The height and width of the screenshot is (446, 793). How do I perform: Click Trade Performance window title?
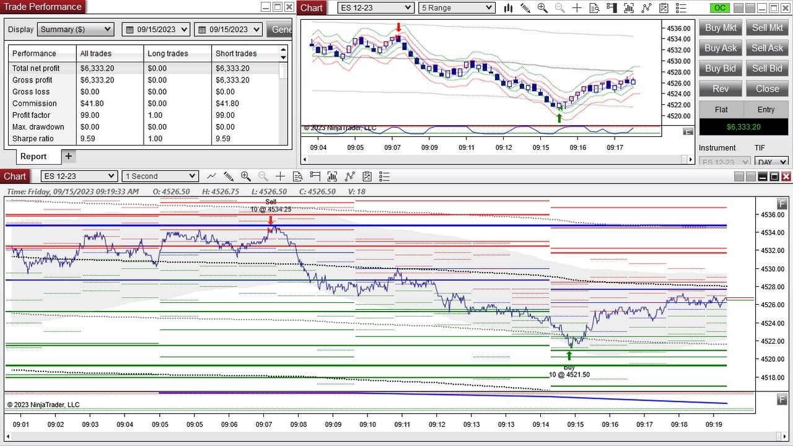pos(43,7)
